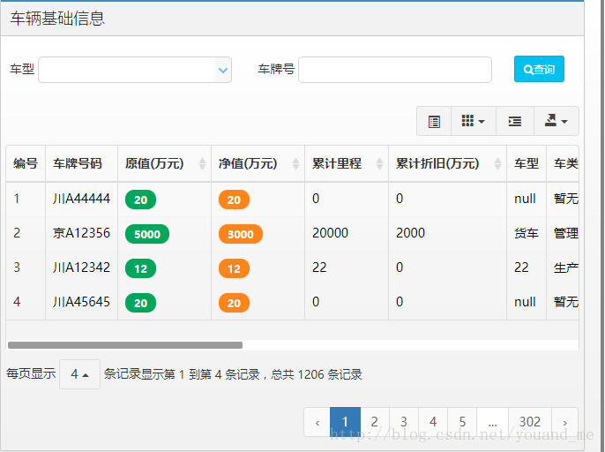Click the pagination ellipsis item
This screenshot has width=605, height=452.
tap(493, 422)
